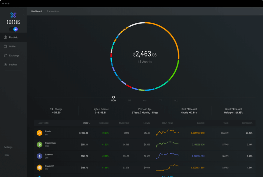Image resolution: width=263 pixels, height=177 pixels.
Task: Open Settings link in sidebar
Action: (x=8, y=147)
